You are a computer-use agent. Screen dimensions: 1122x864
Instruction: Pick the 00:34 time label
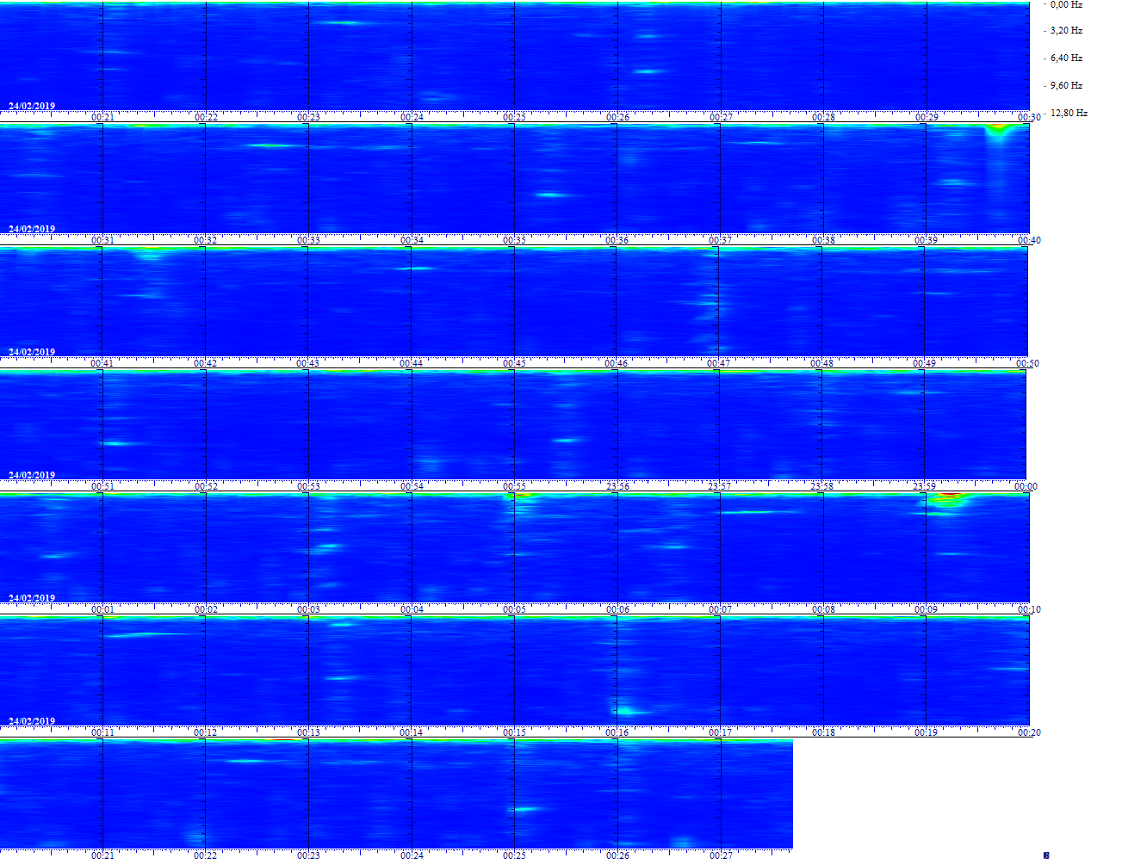click(x=412, y=240)
